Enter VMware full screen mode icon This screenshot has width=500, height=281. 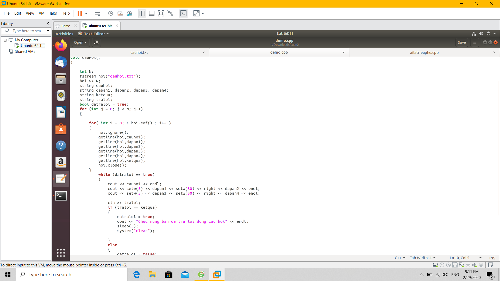(161, 13)
